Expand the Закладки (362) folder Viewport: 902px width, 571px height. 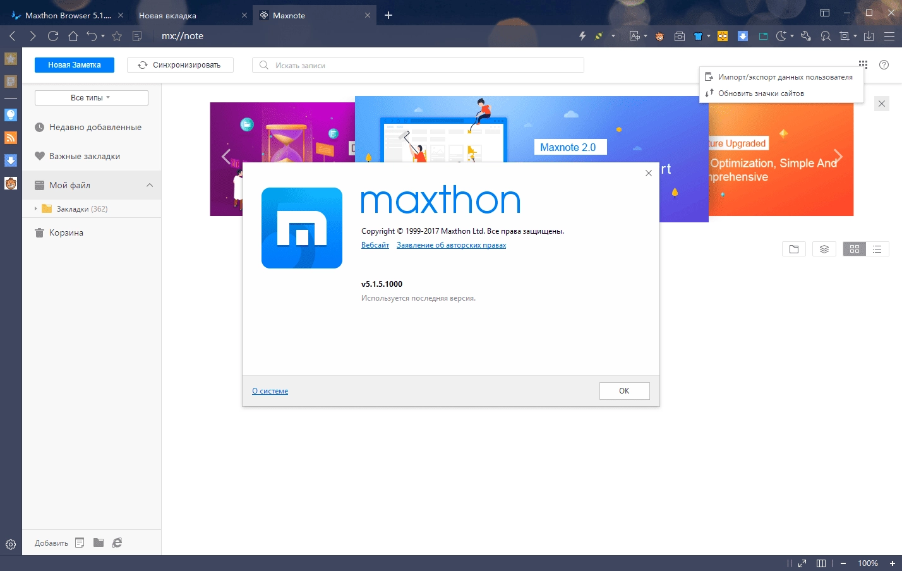(x=36, y=208)
